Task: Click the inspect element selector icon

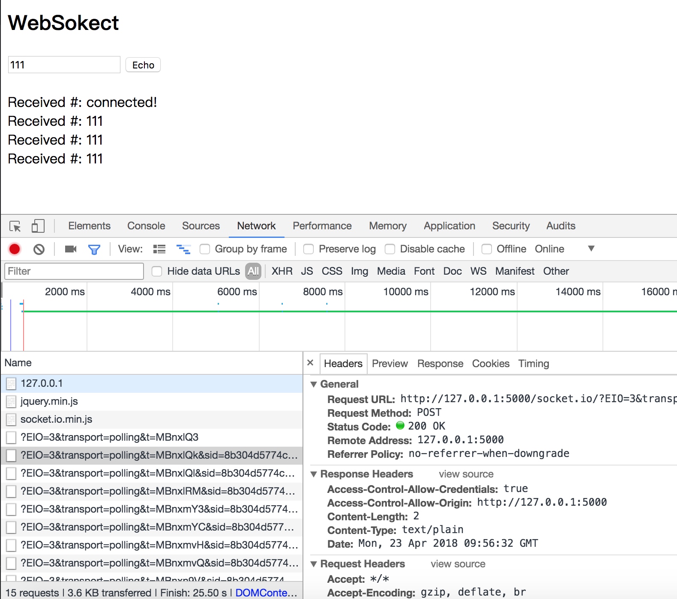Action: tap(15, 226)
